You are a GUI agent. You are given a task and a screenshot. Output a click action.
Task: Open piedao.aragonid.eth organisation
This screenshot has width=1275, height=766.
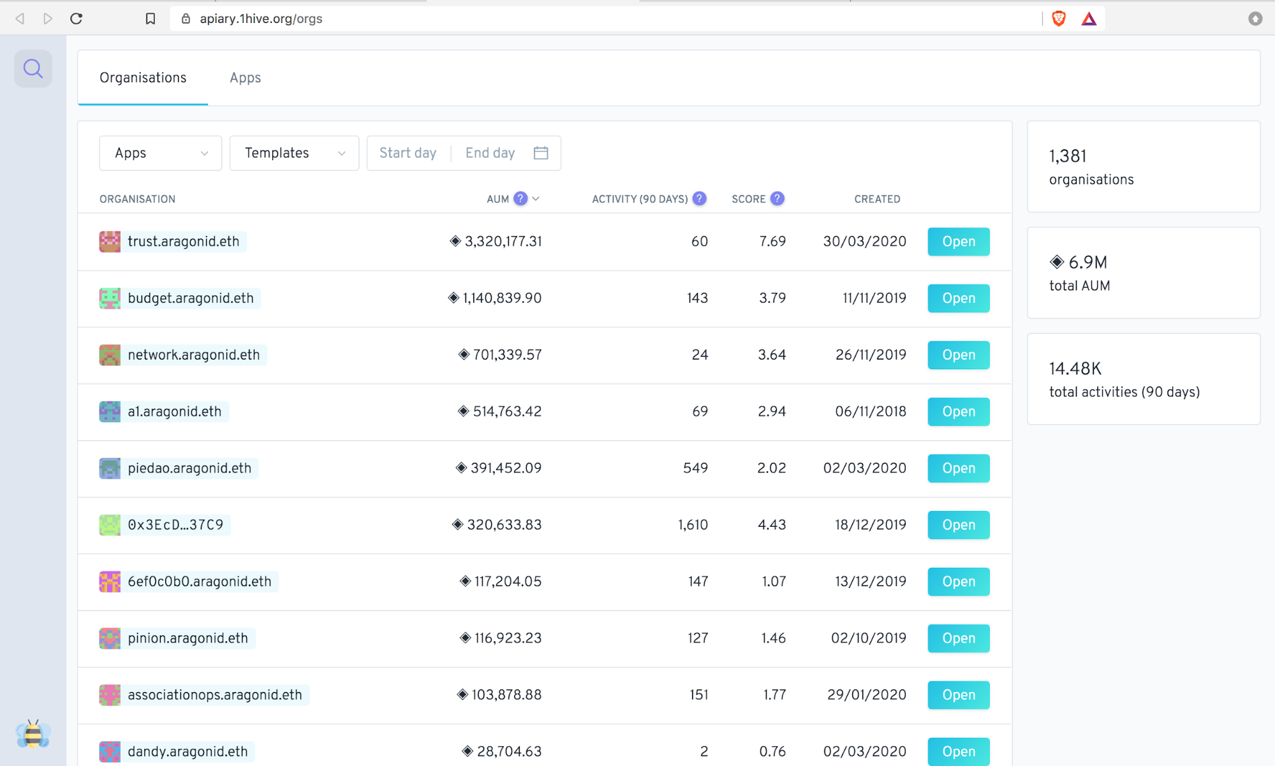pos(959,468)
